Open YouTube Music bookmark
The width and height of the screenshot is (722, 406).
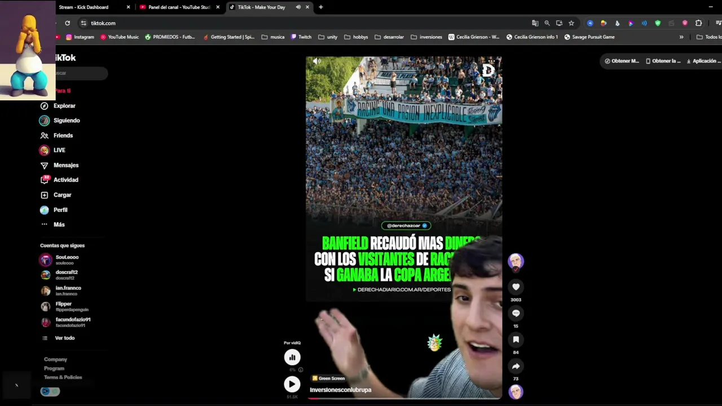[x=120, y=37]
